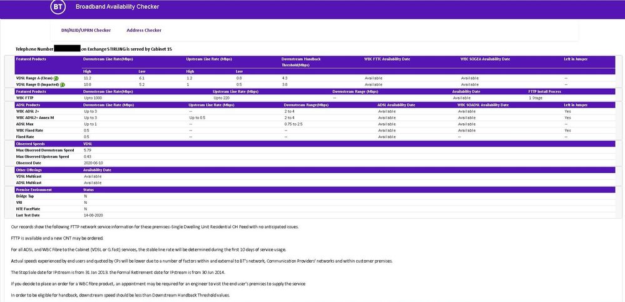Click the WBC ADSL 2+ row label
The height and width of the screenshot is (302, 625).
tap(29, 111)
